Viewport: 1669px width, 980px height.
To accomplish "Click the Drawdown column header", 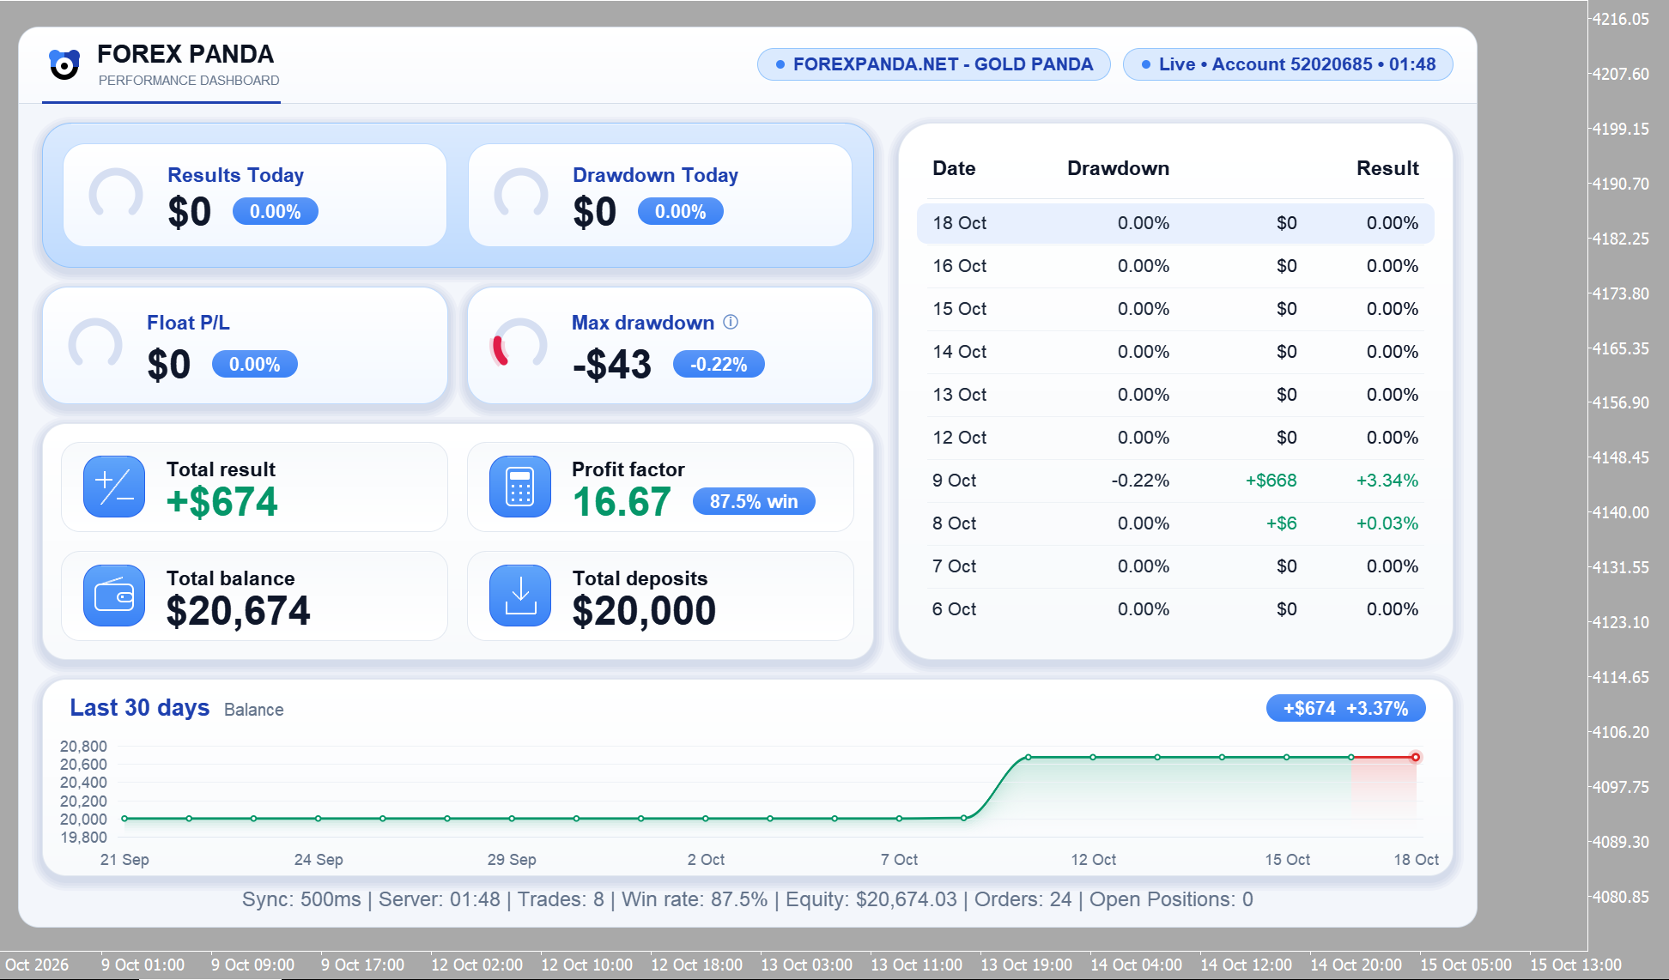I will (1118, 168).
